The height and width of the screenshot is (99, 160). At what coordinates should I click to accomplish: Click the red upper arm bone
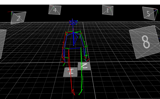[x=64, y=40]
